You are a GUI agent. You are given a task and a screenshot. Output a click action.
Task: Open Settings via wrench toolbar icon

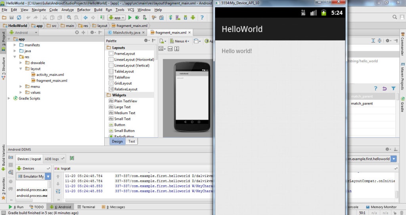coord(154,17)
